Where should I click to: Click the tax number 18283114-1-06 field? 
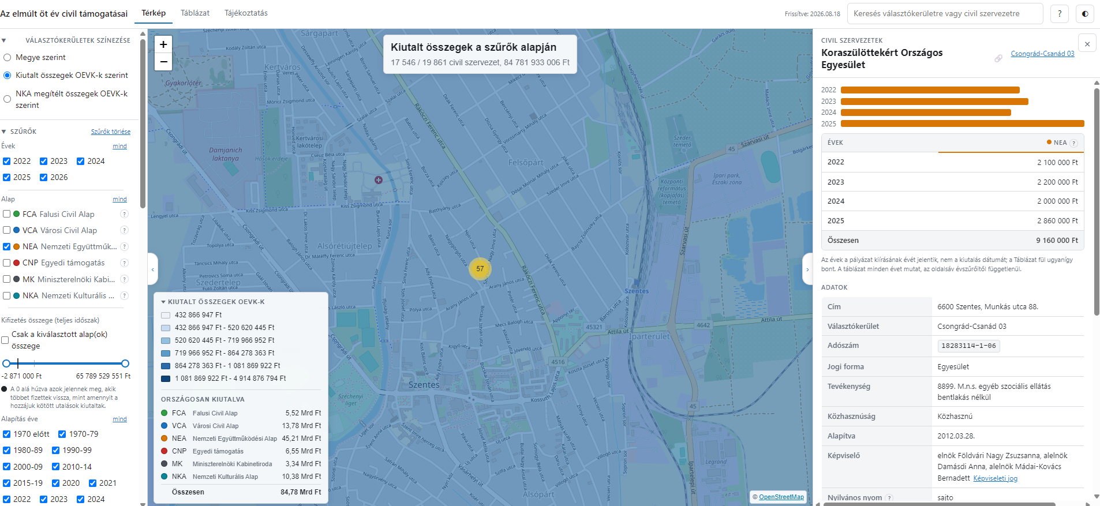(968, 346)
